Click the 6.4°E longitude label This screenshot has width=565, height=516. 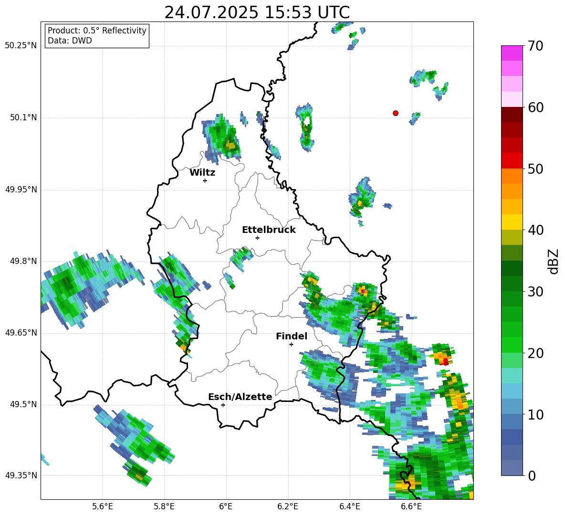pos(350,506)
